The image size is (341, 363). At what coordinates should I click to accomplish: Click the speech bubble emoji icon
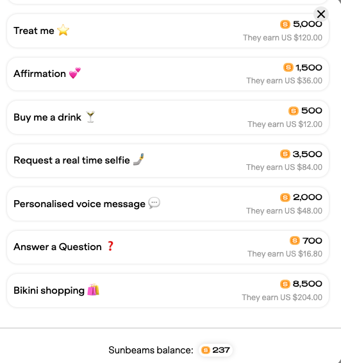pyautogui.click(x=154, y=203)
